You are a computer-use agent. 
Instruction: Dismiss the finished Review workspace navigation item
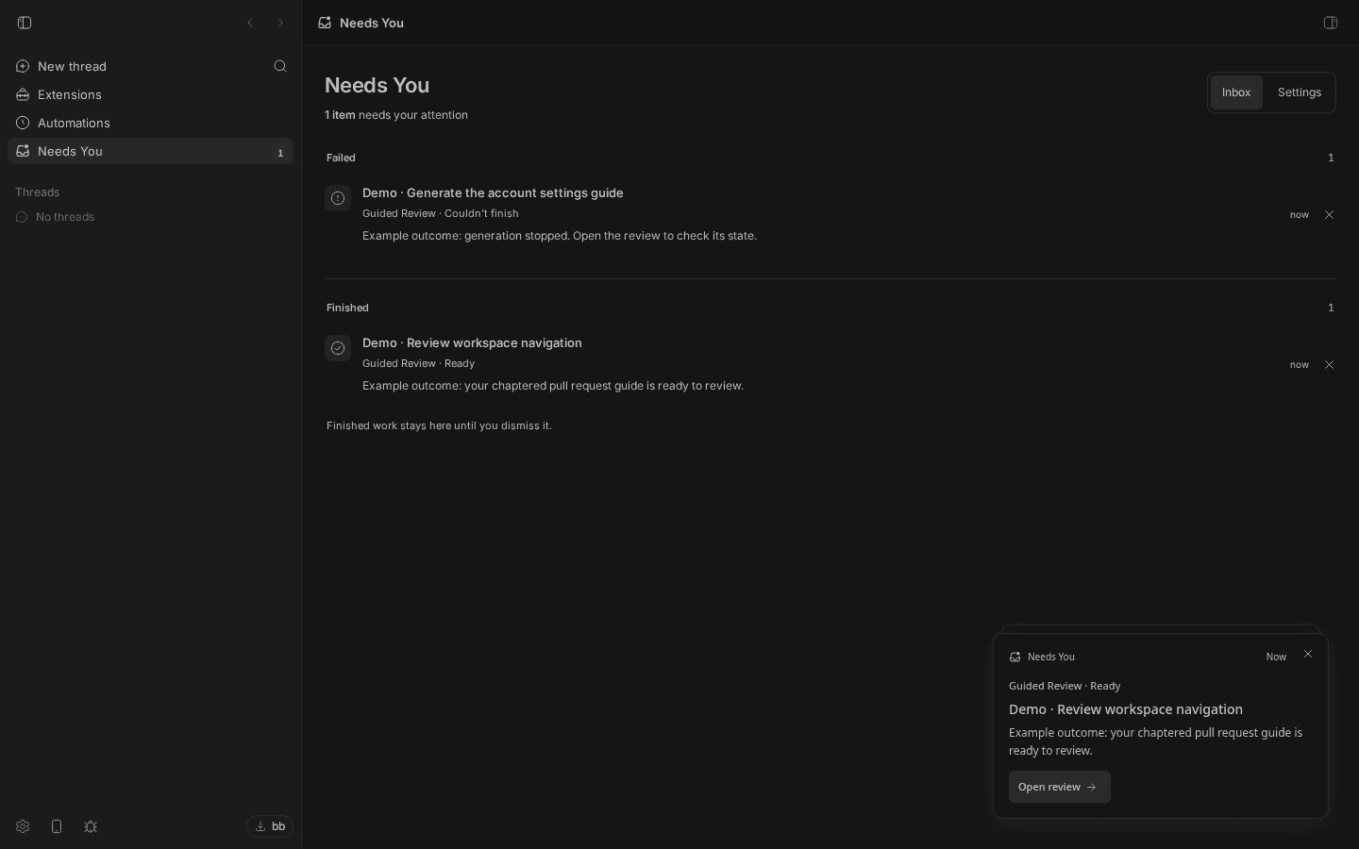(x=1329, y=365)
